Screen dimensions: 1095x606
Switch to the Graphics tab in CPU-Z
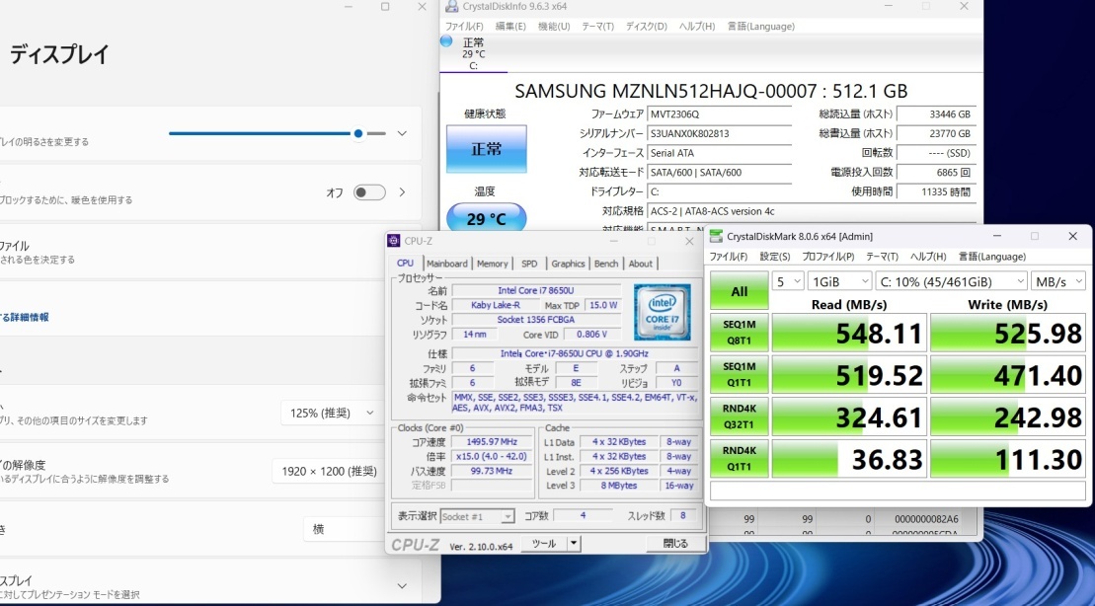tap(568, 264)
